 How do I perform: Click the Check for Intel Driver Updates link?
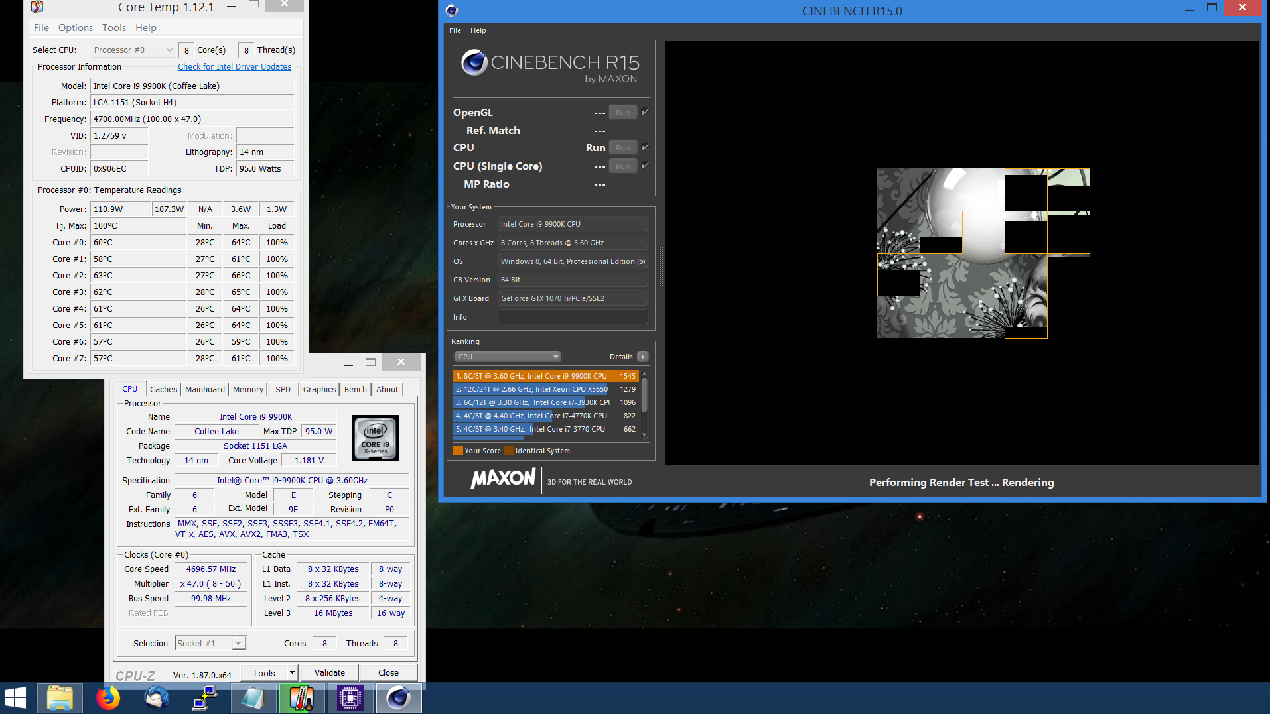pyautogui.click(x=234, y=66)
